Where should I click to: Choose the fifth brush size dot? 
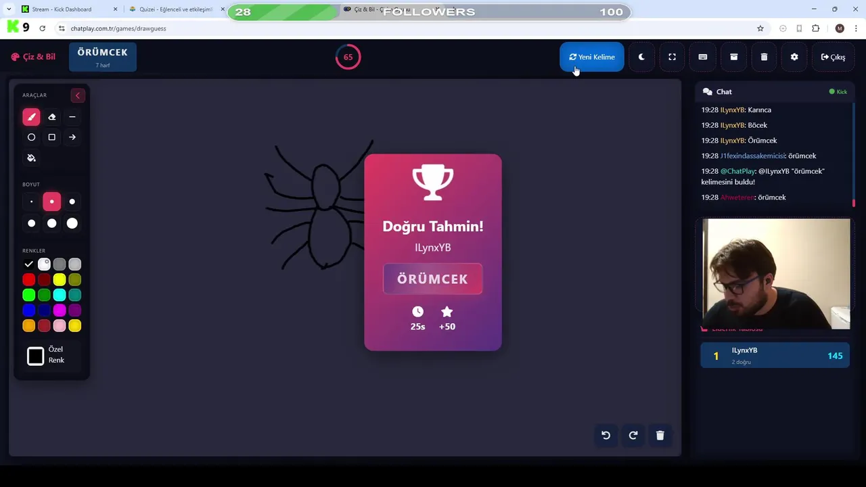(51, 223)
